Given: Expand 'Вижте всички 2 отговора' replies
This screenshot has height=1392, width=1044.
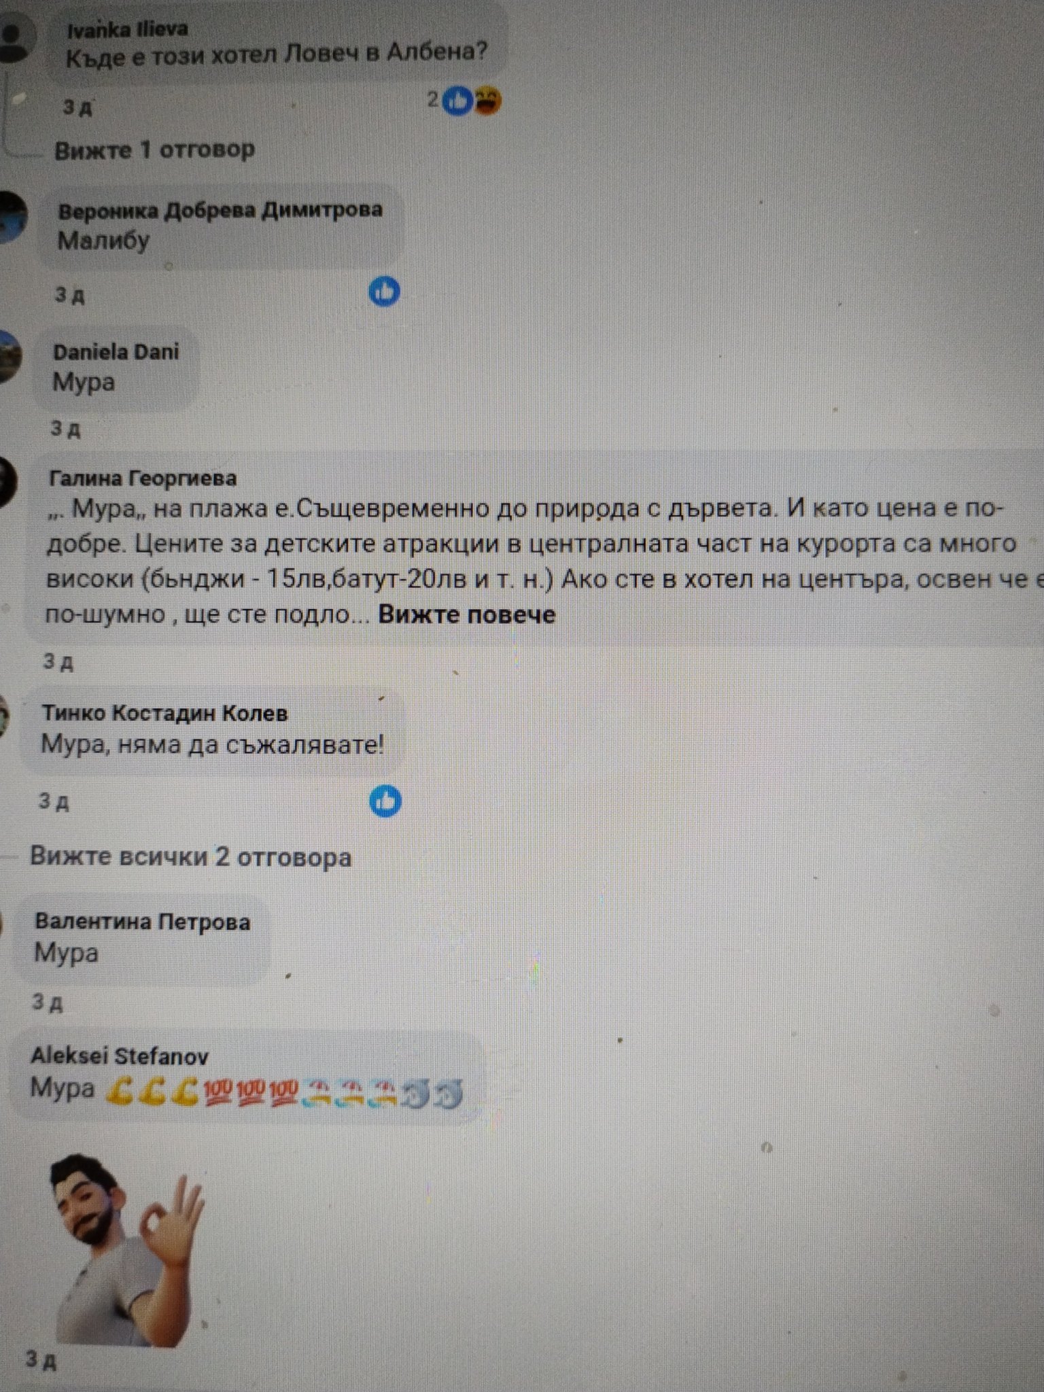Looking at the screenshot, I should click(190, 857).
